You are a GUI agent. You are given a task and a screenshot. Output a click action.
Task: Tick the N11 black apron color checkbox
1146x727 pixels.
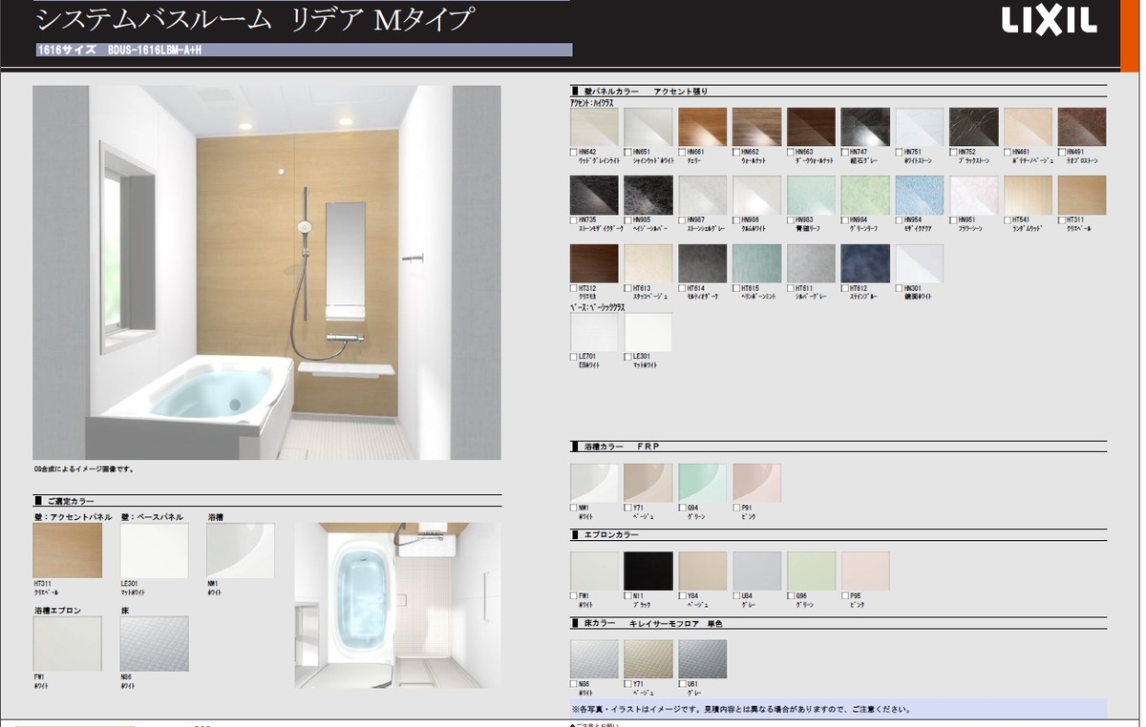(x=628, y=596)
